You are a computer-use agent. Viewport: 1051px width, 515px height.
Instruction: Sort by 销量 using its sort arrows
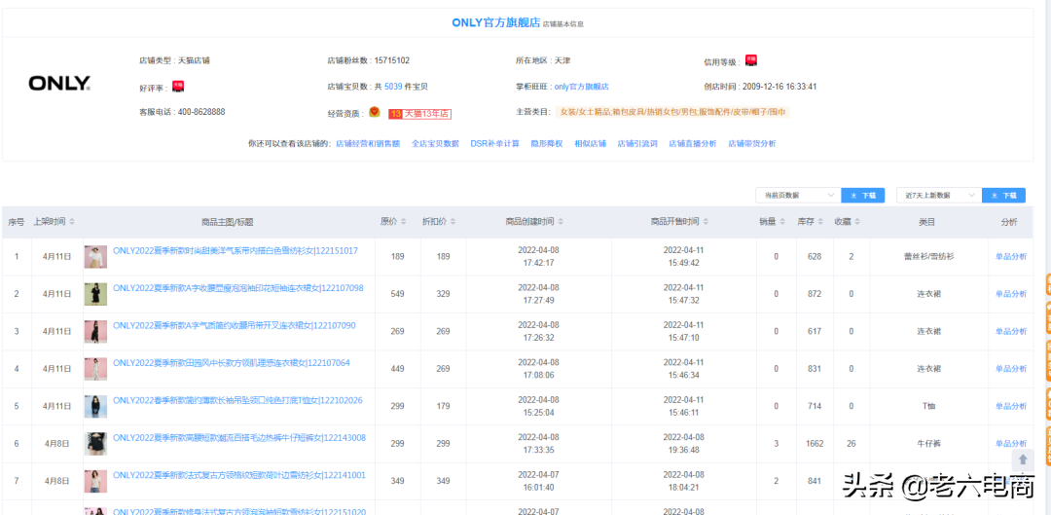pos(782,222)
